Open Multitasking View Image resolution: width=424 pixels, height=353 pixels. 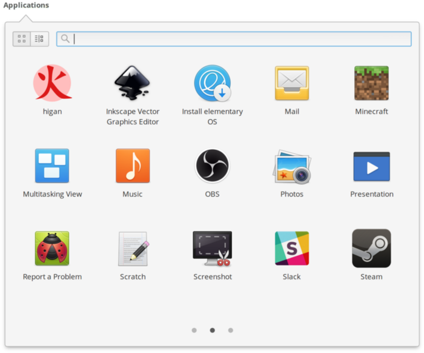(52, 166)
